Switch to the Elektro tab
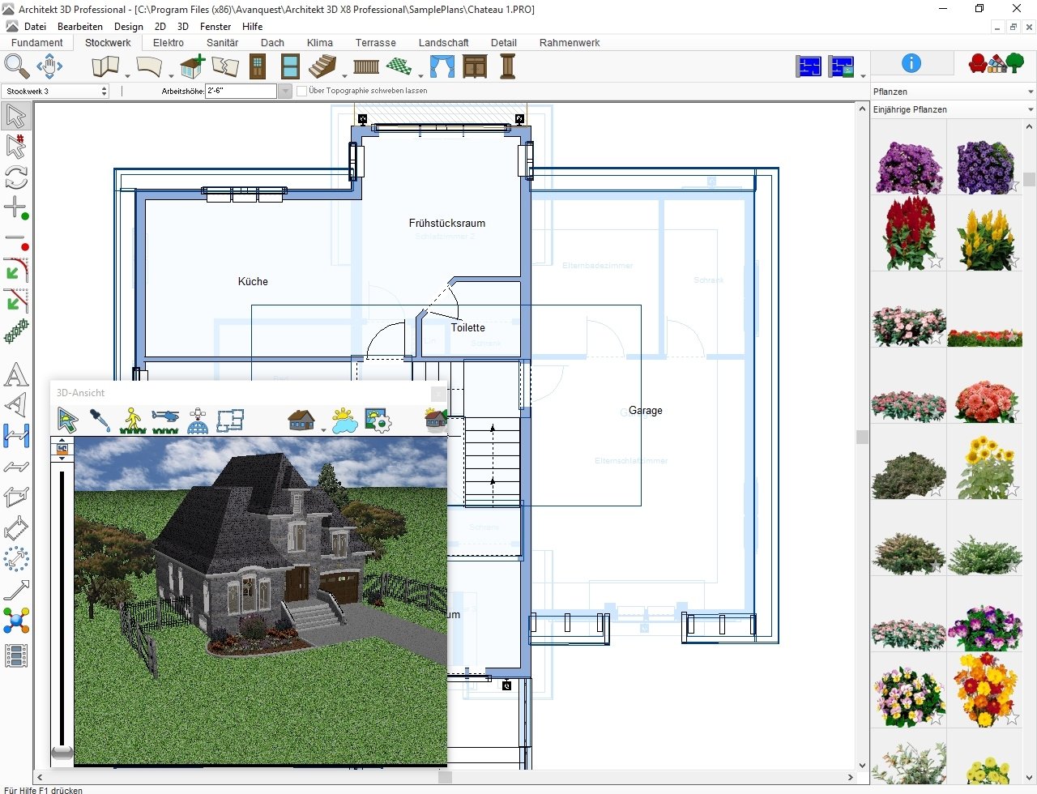Viewport: 1037px width, 794px height. (x=169, y=43)
